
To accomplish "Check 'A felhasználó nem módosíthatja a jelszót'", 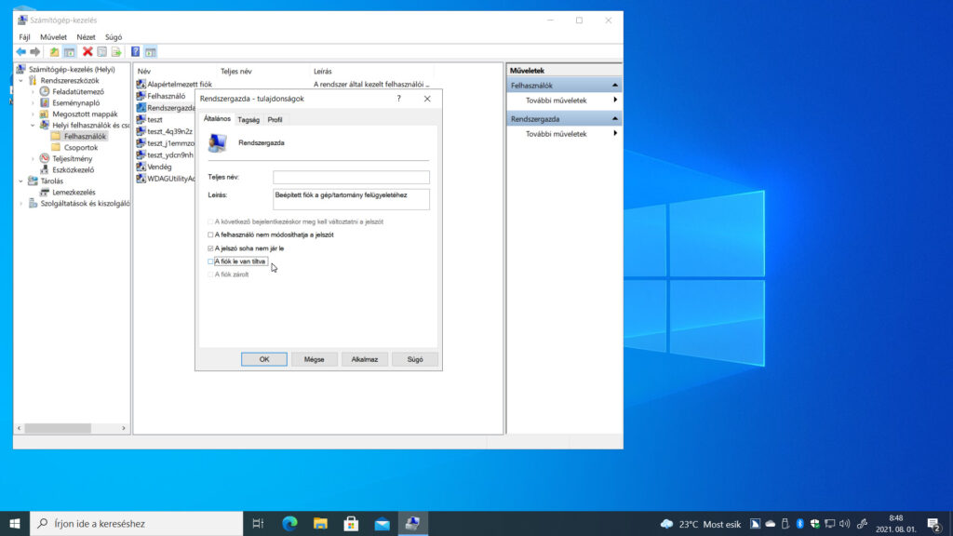I will point(210,234).
